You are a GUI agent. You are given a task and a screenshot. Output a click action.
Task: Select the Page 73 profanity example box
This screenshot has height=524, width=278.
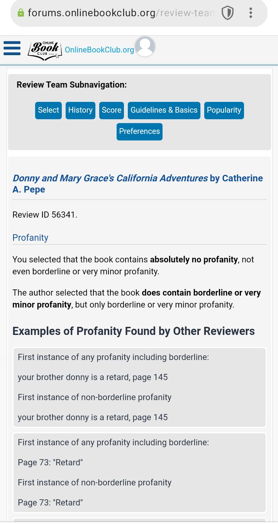pyautogui.click(x=139, y=473)
